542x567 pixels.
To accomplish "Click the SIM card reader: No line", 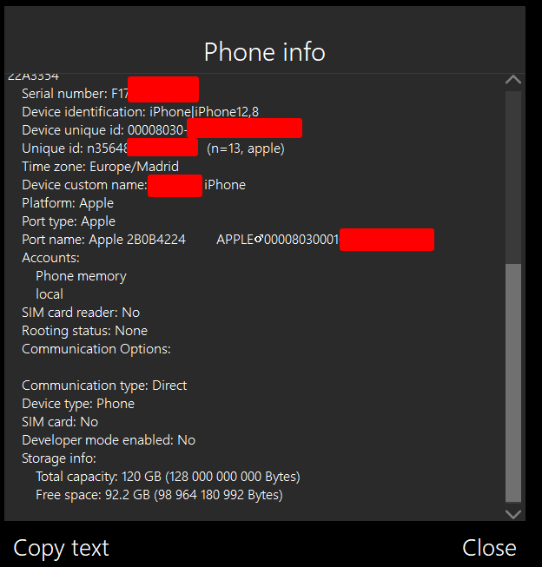I will click(81, 313).
